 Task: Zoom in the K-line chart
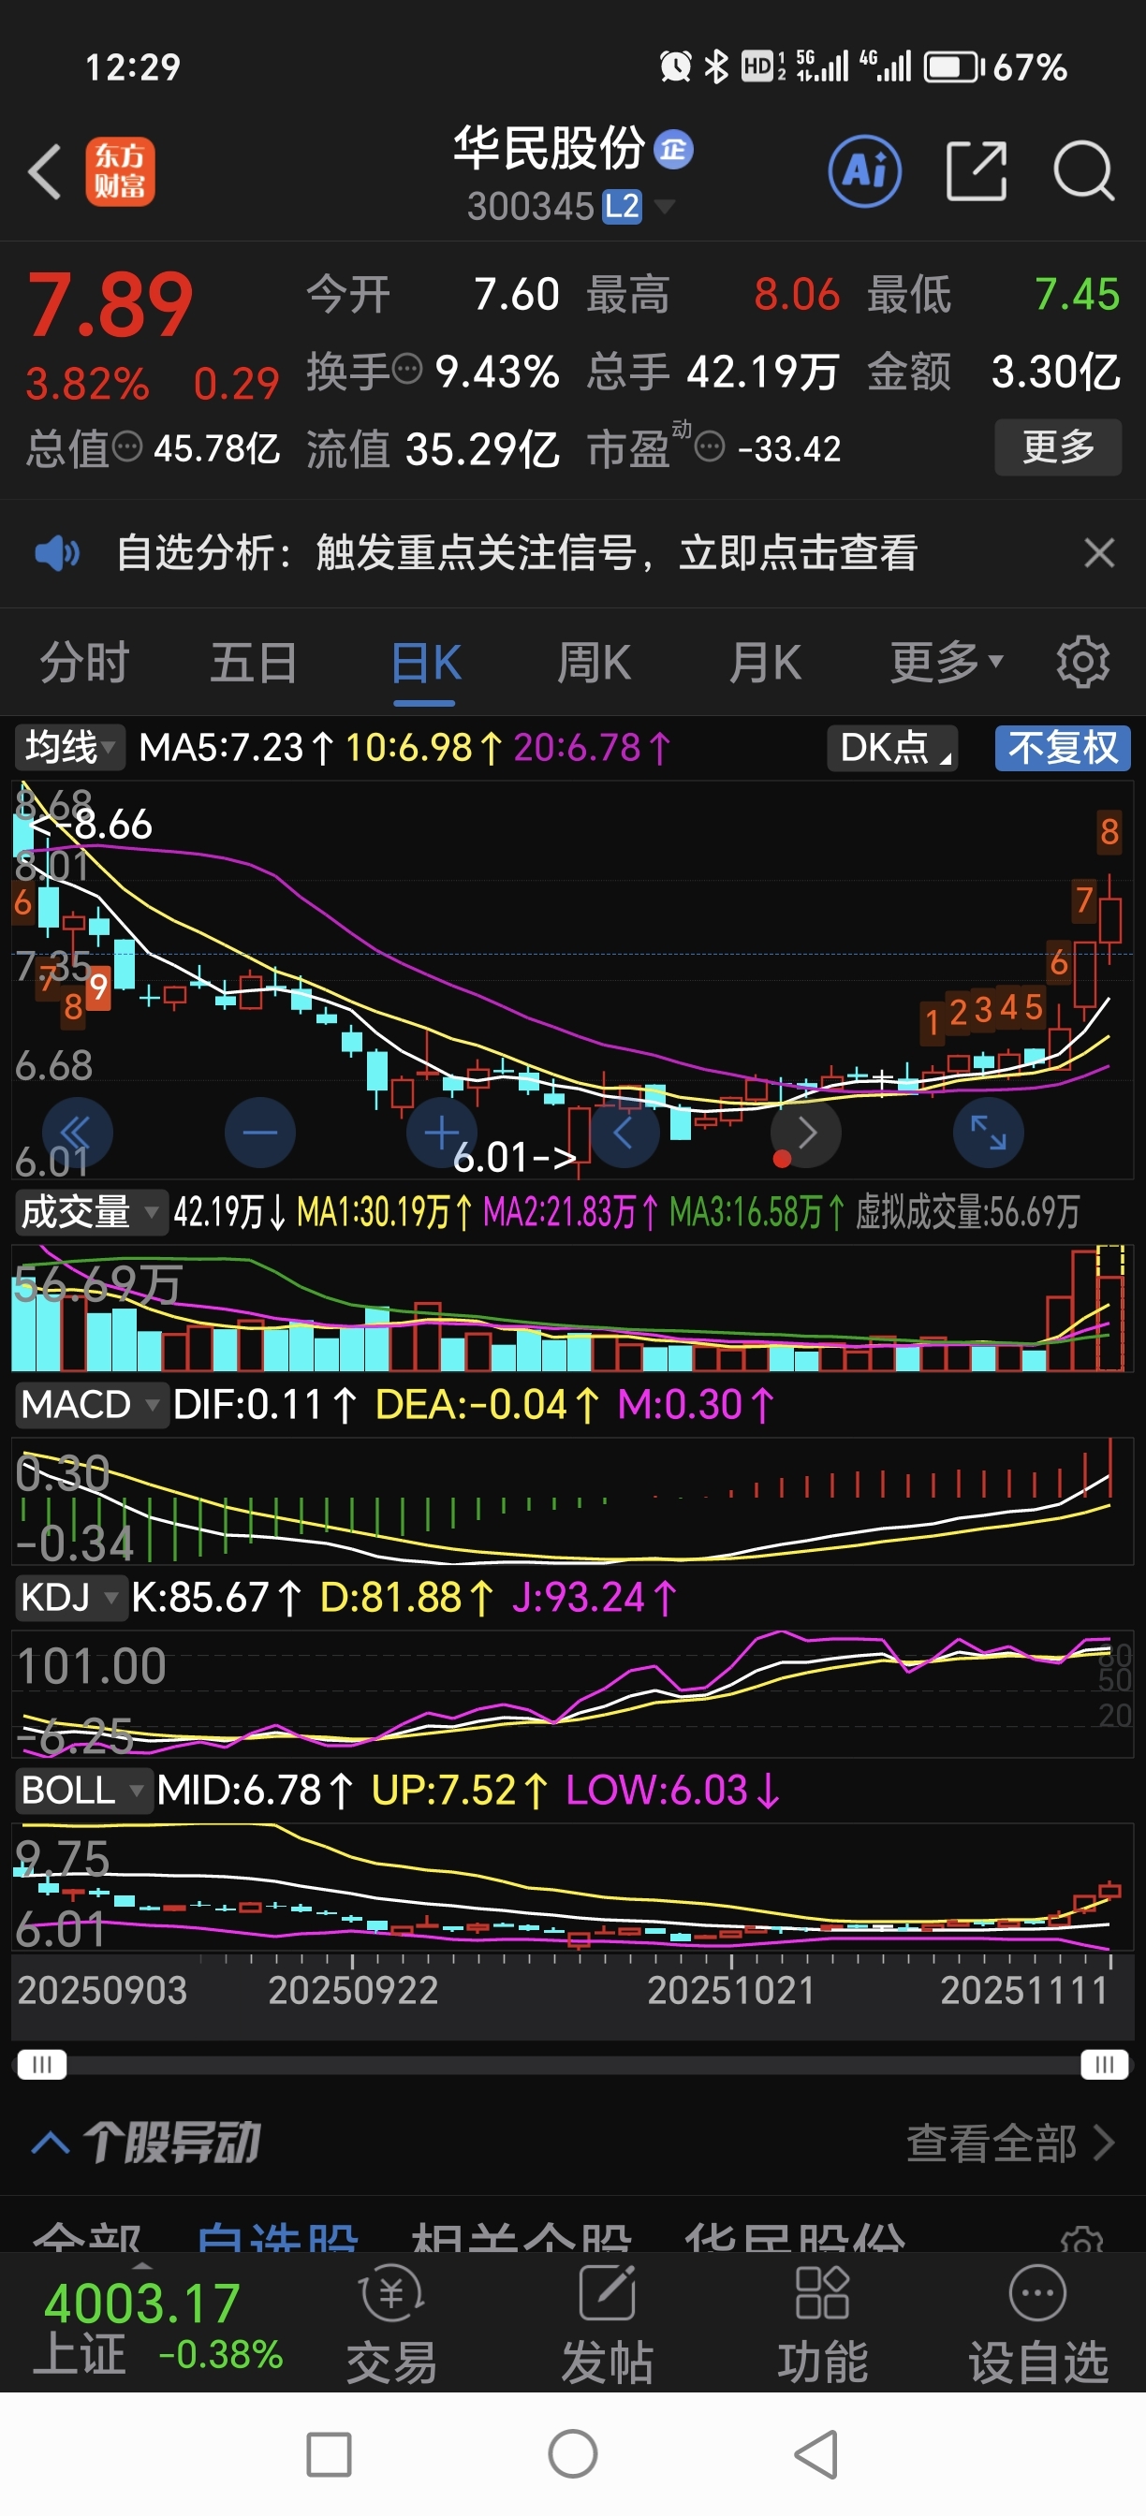point(442,1133)
